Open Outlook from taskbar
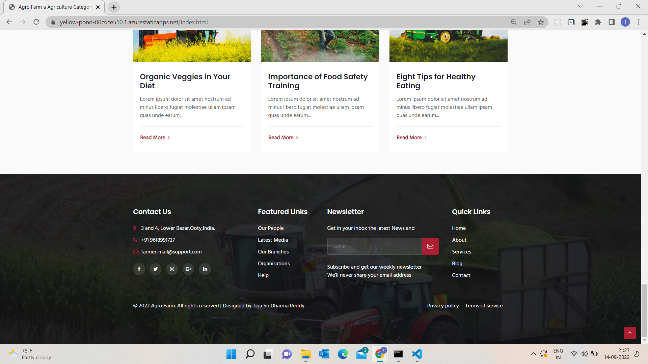The width and height of the screenshot is (648, 364). tap(324, 354)
